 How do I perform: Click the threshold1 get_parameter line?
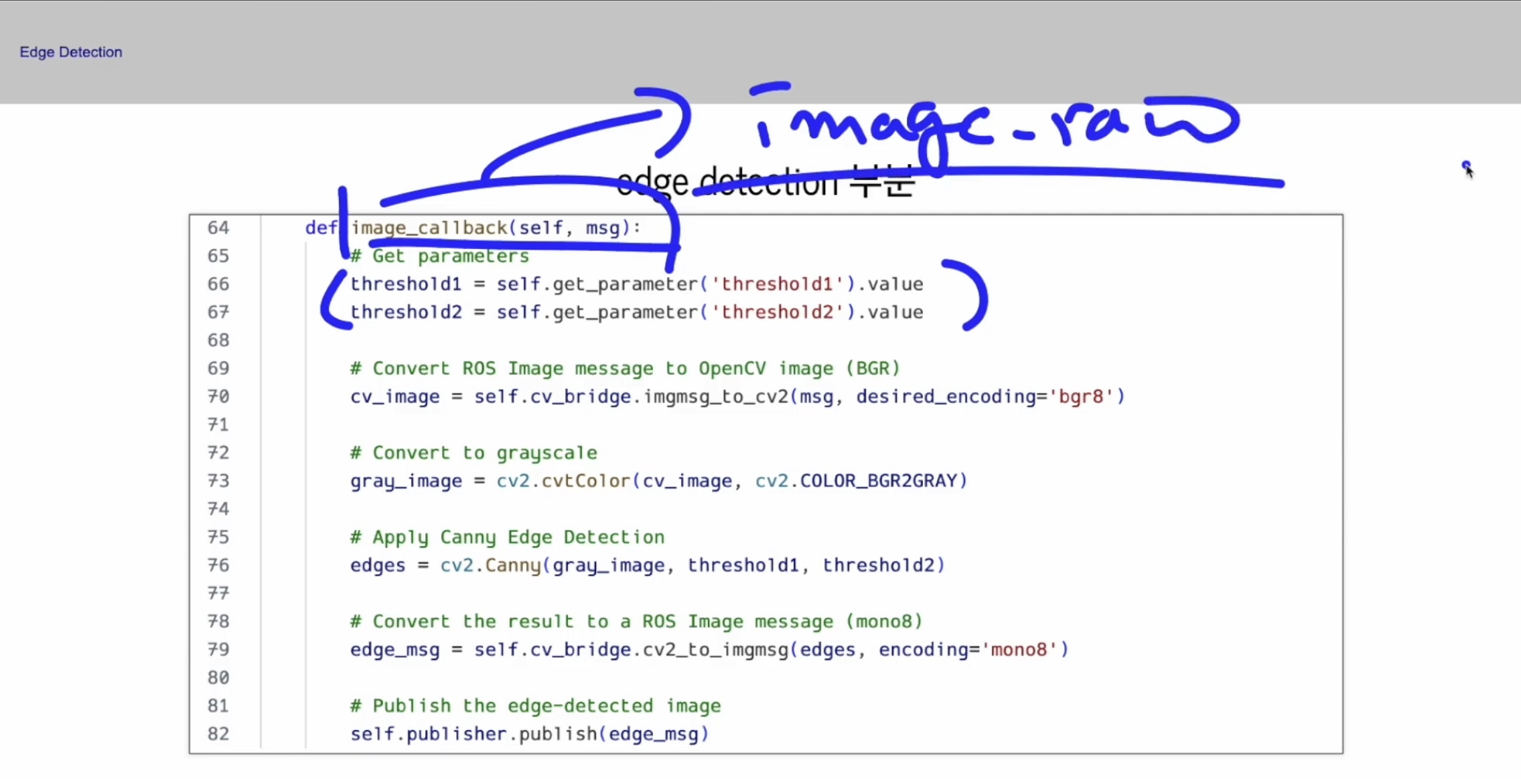pos(636,284)
